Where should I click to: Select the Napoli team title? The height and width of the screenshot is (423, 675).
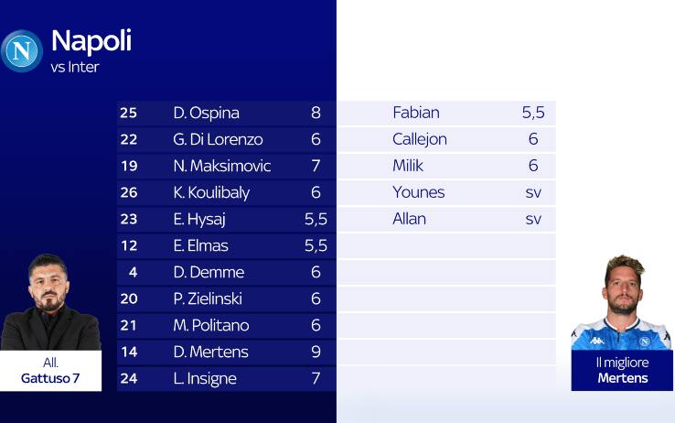pyautogui.click(x=91, y=40)
